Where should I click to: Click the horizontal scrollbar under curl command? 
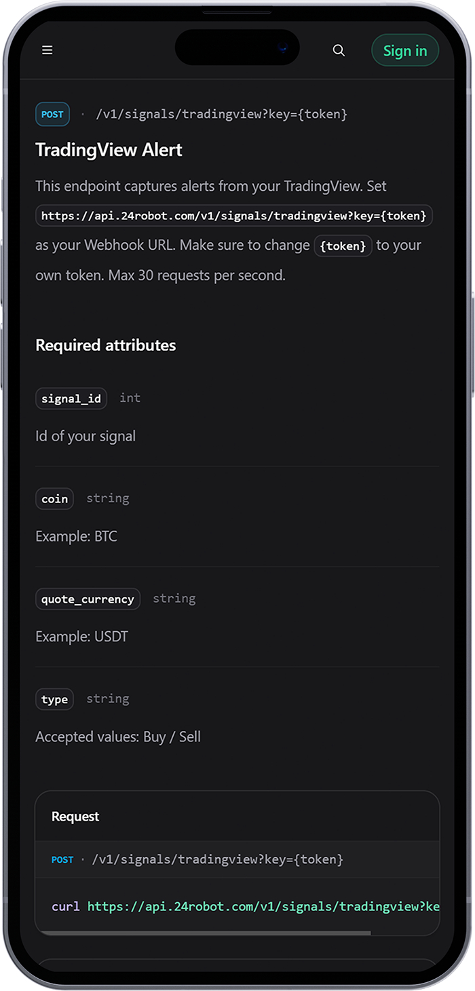click(x=204, y=933)
